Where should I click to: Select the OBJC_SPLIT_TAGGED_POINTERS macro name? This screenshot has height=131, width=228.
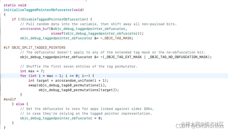click(x=39, y=48)
